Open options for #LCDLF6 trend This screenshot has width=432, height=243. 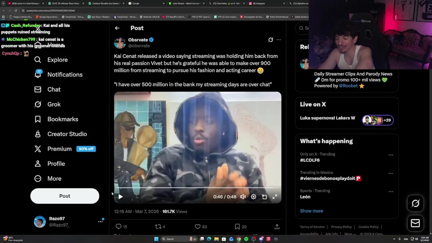[x=390, y=155]
